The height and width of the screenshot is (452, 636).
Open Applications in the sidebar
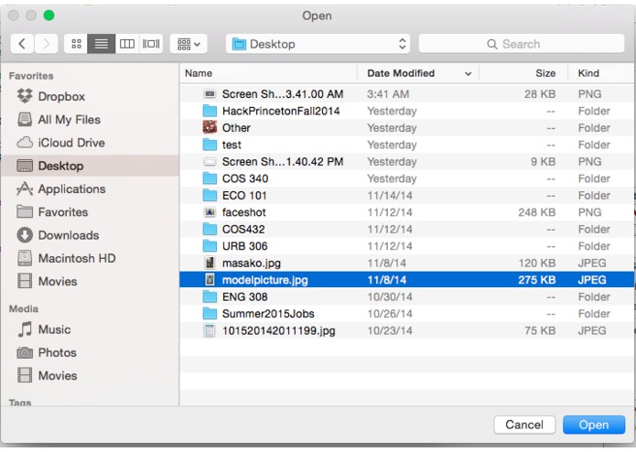tap(90, 188)
